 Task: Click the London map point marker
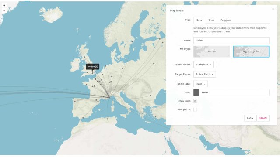point(92,72)
